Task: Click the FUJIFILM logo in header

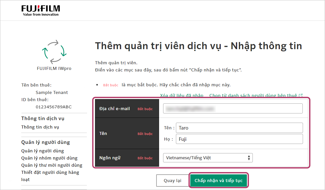Action: point(41,10)
